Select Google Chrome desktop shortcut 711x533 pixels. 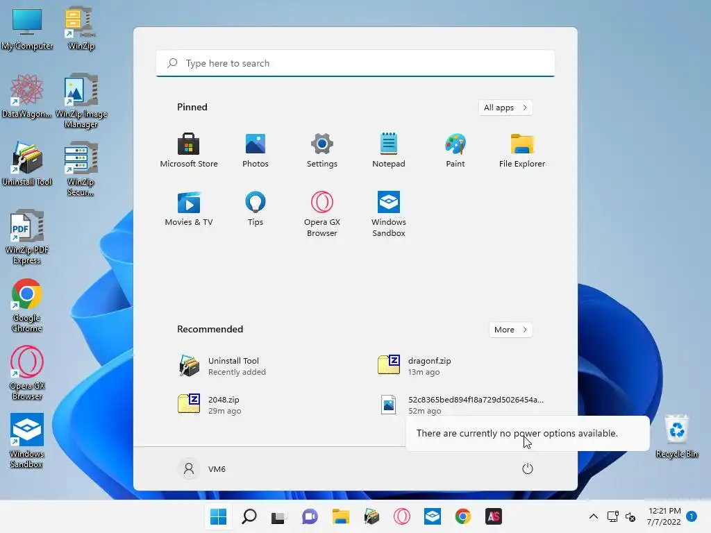pyautogui.click(x=27, y=305)
